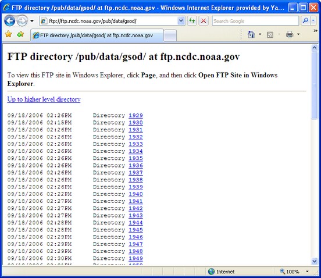Open the 1942 directory link

(x=135, y=208)
